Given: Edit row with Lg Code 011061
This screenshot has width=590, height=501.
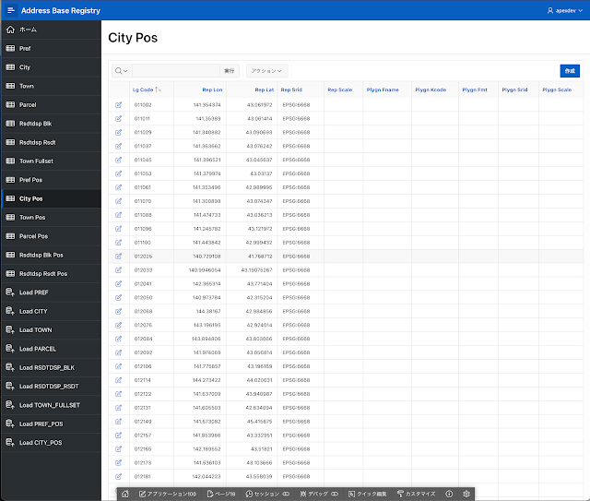Looking at the screenshot, I should point(119,187).
